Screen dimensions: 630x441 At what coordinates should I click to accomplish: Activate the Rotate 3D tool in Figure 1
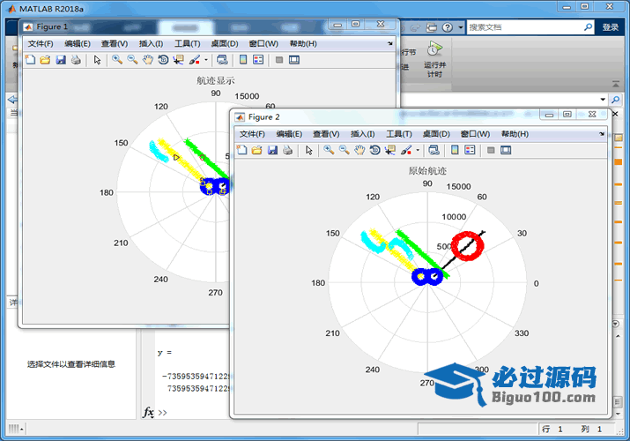point(162,60)
